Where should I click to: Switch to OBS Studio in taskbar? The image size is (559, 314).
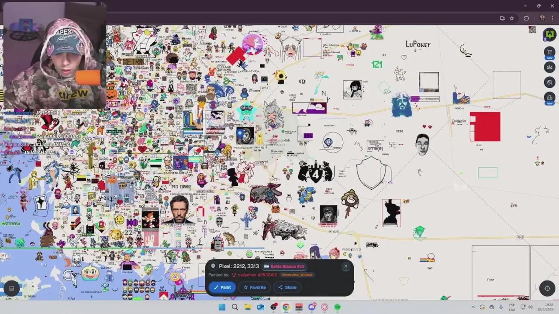pos(273,307)
